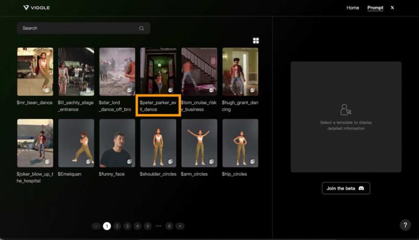Click the $lil_yachty_stage_entrance label text
The width and height of the screenshot is (419, 240).
coord(75,106)
